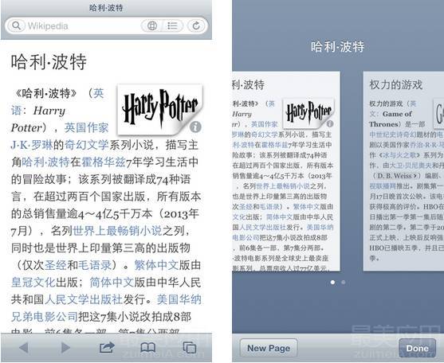Follow the 霍格华兹 link
Viewport: 444px width, 363px height.
[x=104, y=162]
